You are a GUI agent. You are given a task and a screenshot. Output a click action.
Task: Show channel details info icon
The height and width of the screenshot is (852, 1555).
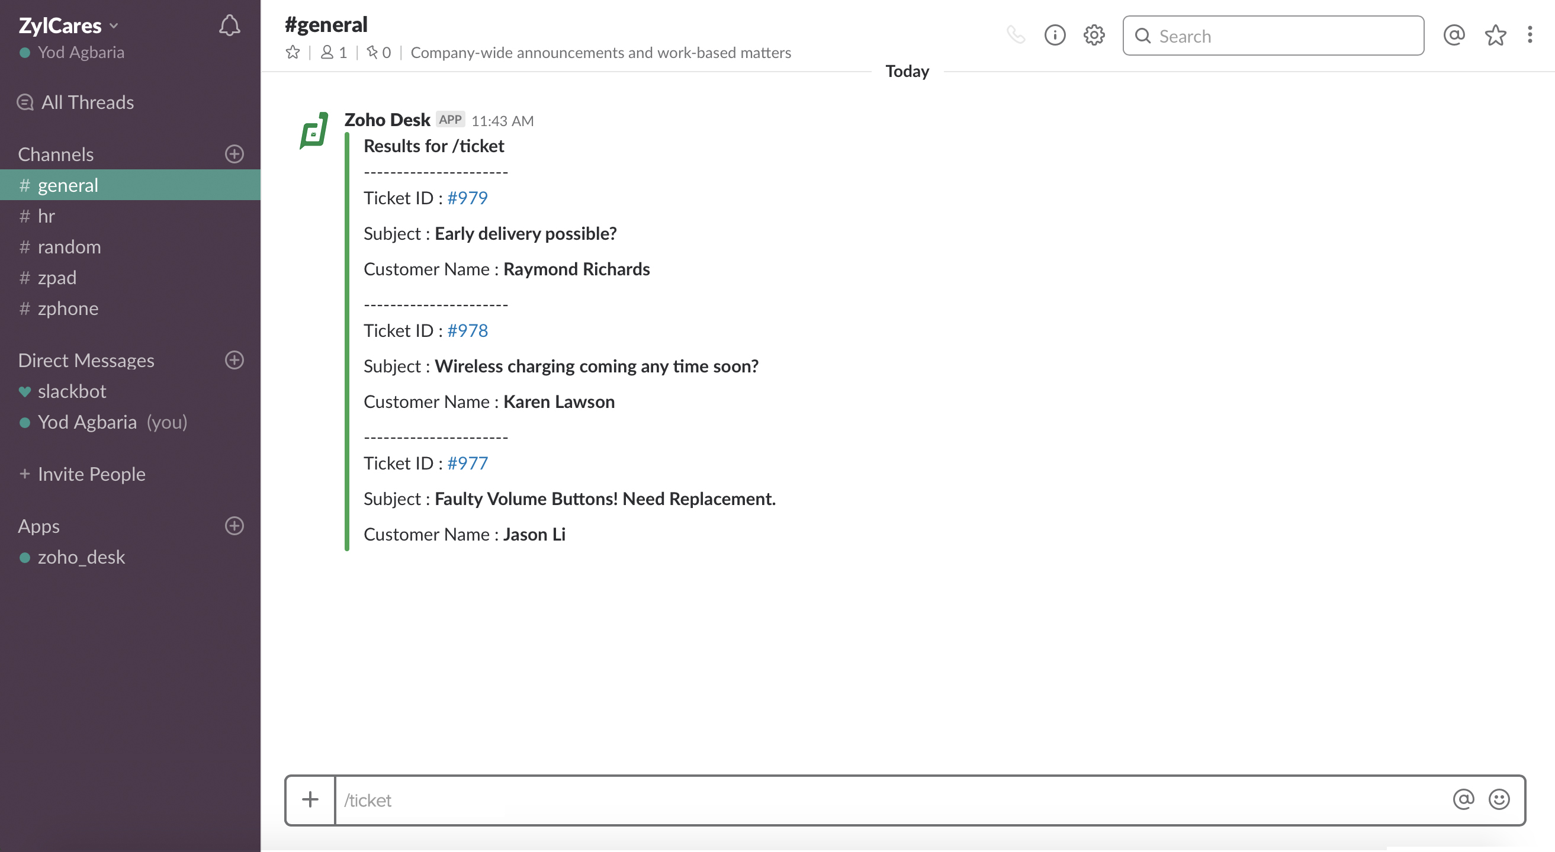[x=1055, y=35]
